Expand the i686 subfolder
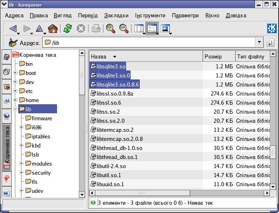The image size is (279, 213). tap(21, 127)
